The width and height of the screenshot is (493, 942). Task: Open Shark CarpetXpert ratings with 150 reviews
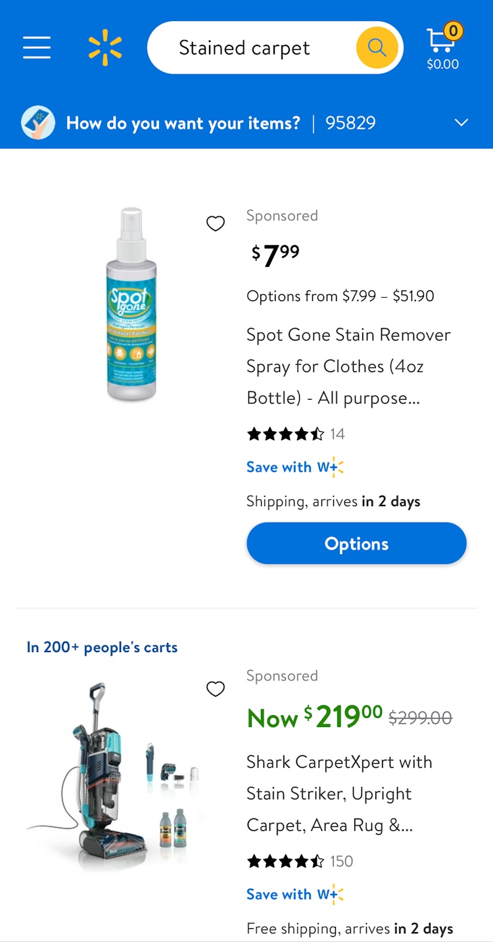point(299,861)
